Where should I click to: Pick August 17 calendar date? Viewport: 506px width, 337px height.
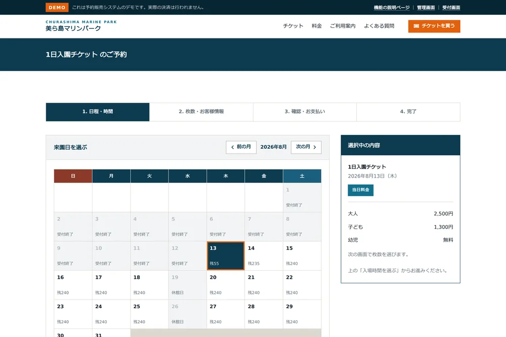coord(111,285)
